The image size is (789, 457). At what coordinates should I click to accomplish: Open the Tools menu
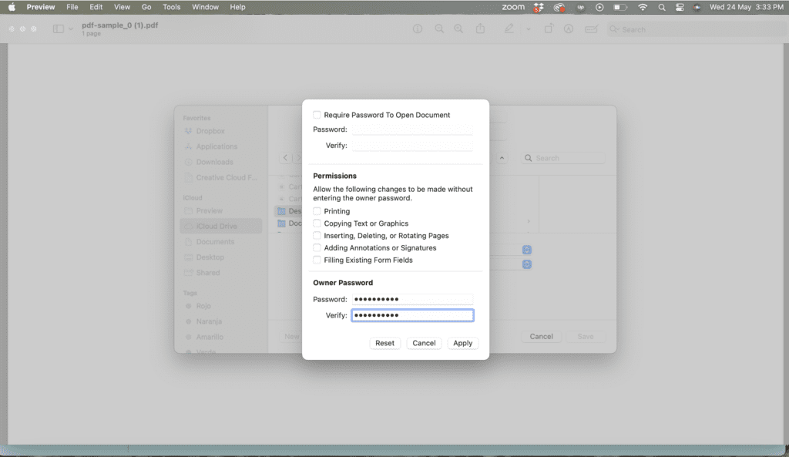coord(171,7)
